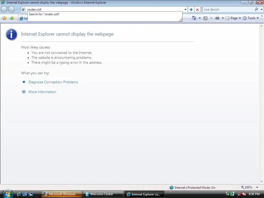Launch Internet Explorer from Quick Launch
This screenshot has height=198, width=264.
tap(19, 194)
